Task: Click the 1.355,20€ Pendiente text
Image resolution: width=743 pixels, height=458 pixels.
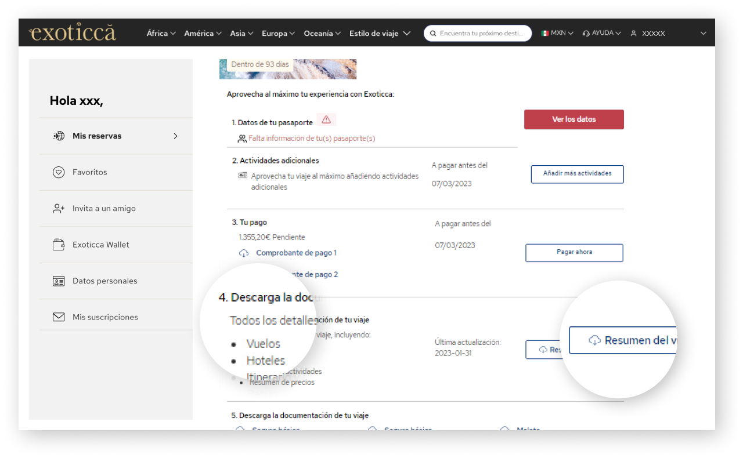Action: tap(272, 237)
